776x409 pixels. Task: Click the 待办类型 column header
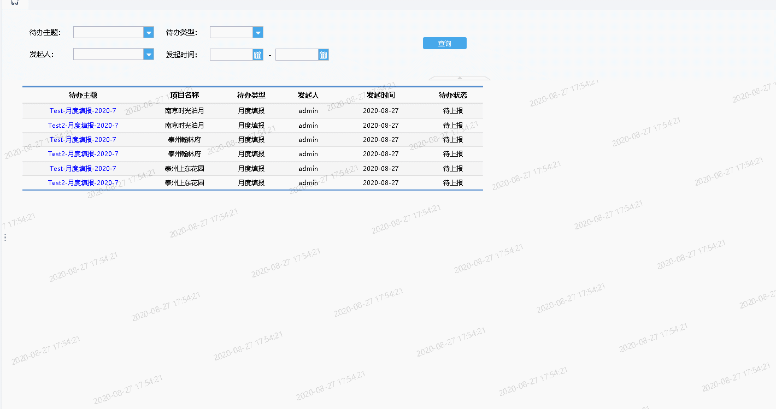(251, 95)
